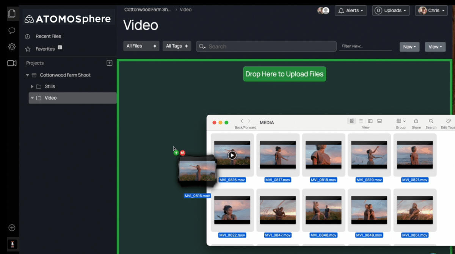Switch Finder to icon grid view
The width and height of the screenshot is (455, 254).
point(352,121)
